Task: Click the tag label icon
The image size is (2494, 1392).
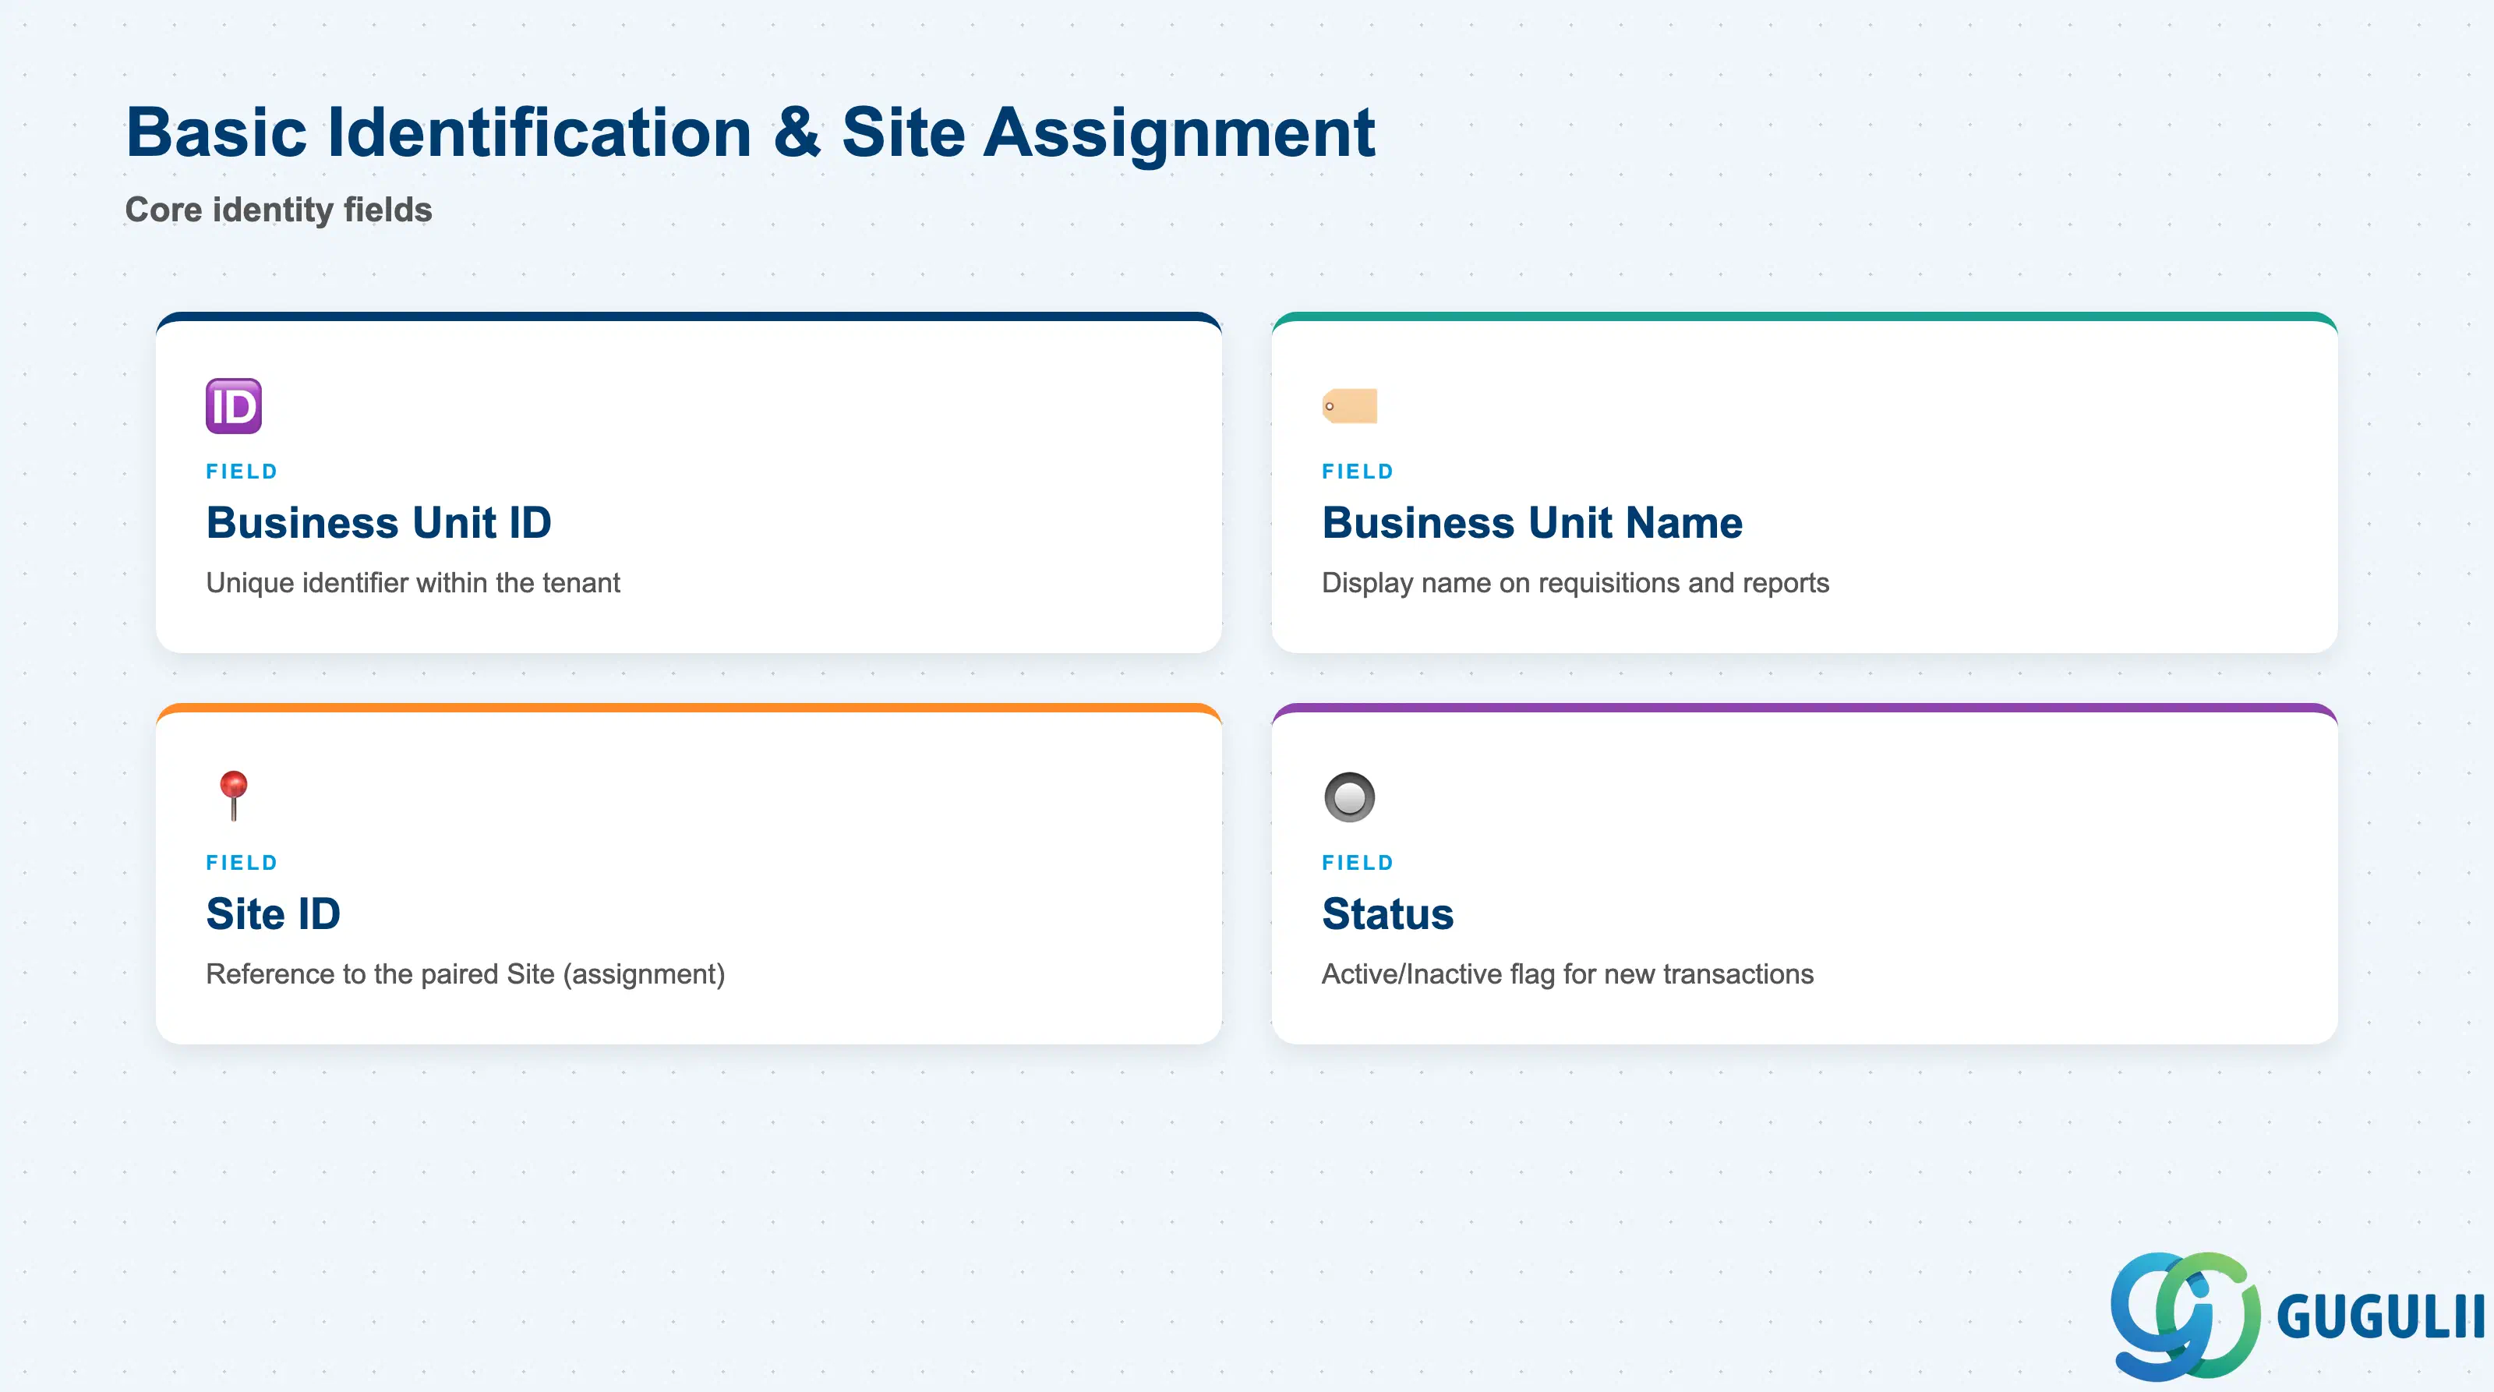Action: pyautogui.click(x=1350, y=405)
